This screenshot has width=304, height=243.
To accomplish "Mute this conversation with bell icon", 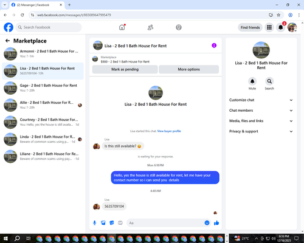I will point(252,81).
